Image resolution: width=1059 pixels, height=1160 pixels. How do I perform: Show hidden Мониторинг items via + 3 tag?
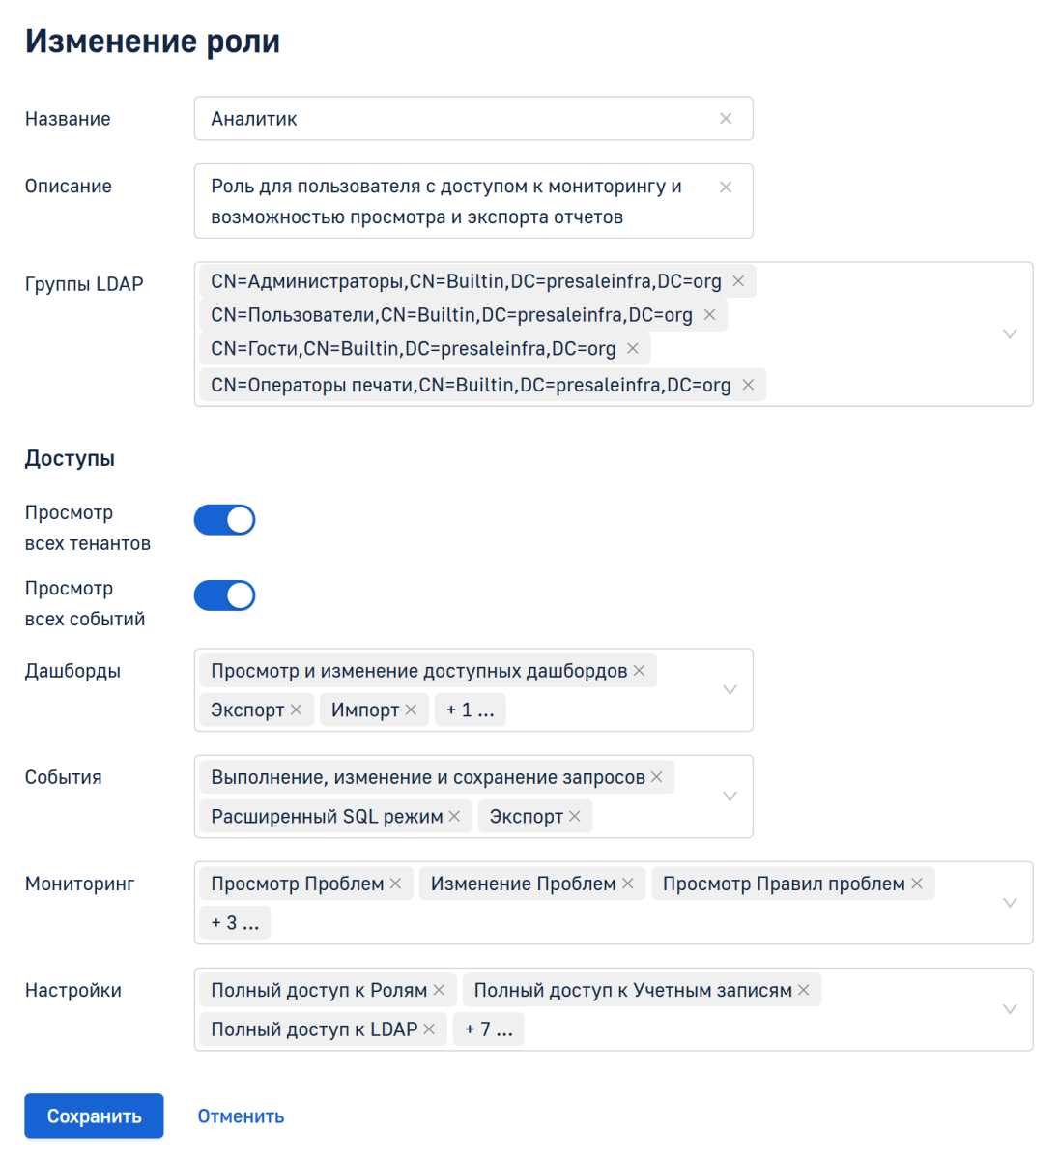click(x=235, y=922)
